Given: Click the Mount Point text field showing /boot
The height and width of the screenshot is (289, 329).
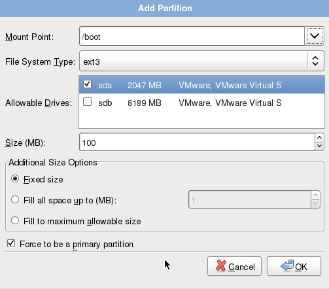Looking at the screenshot, I should click(x=192, y=36).
